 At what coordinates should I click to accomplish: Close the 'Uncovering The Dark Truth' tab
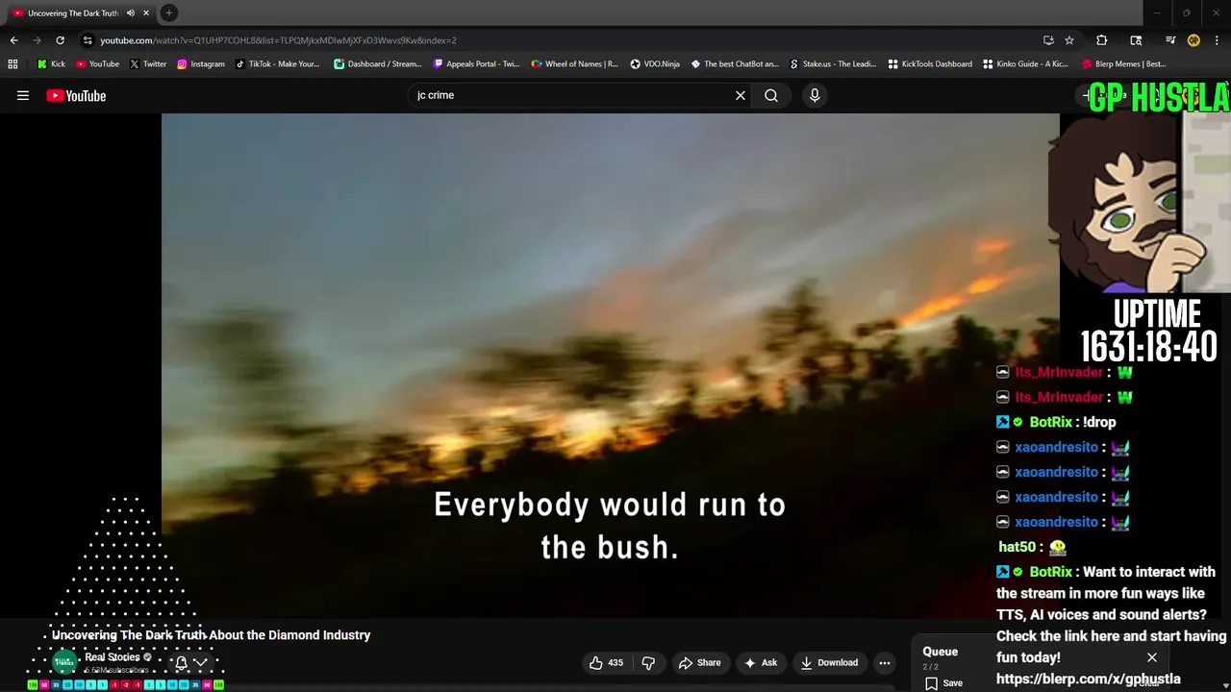146,13
